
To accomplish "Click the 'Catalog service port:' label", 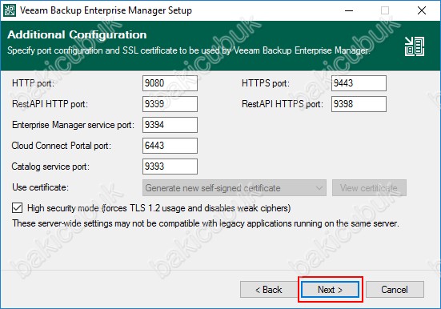I will coord(50,167).
